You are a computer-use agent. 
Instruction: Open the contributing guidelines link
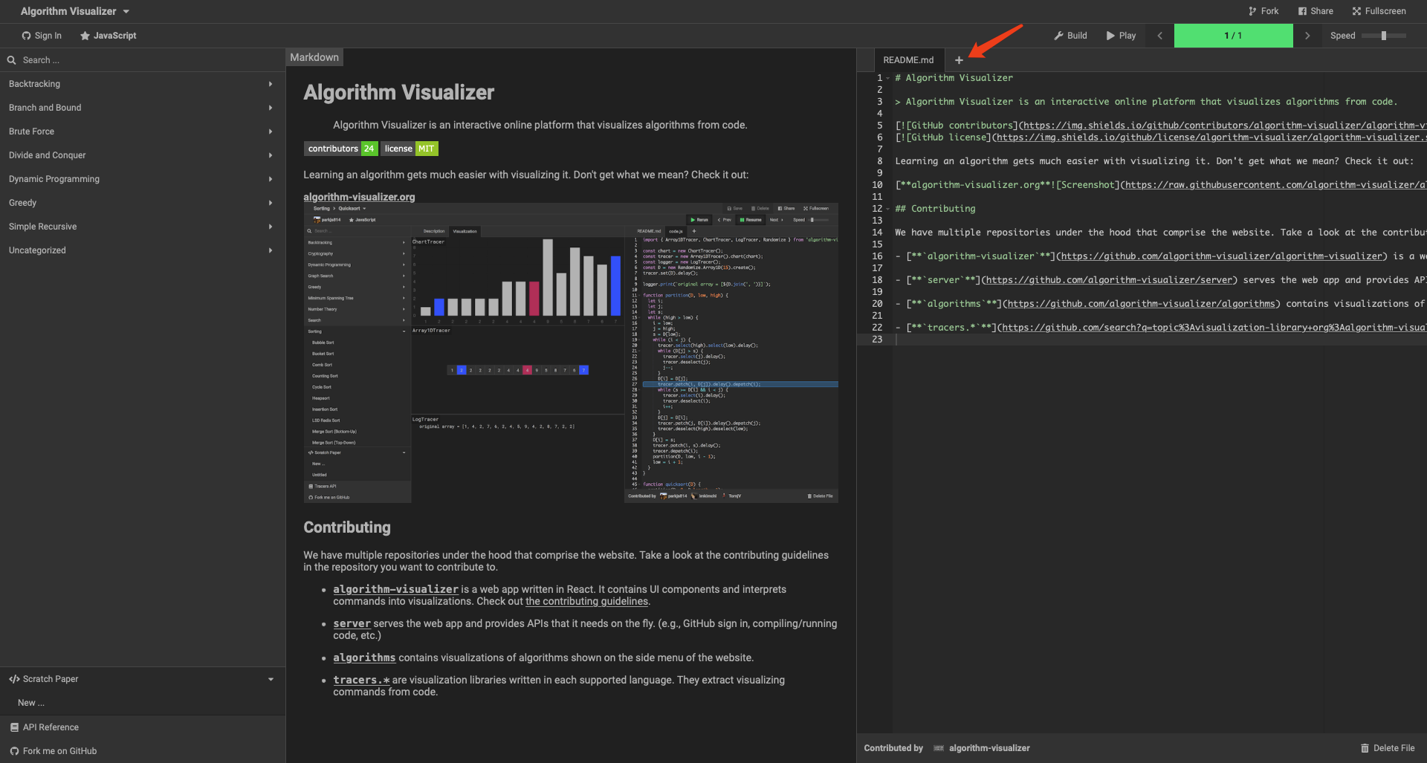click(587, 601)
